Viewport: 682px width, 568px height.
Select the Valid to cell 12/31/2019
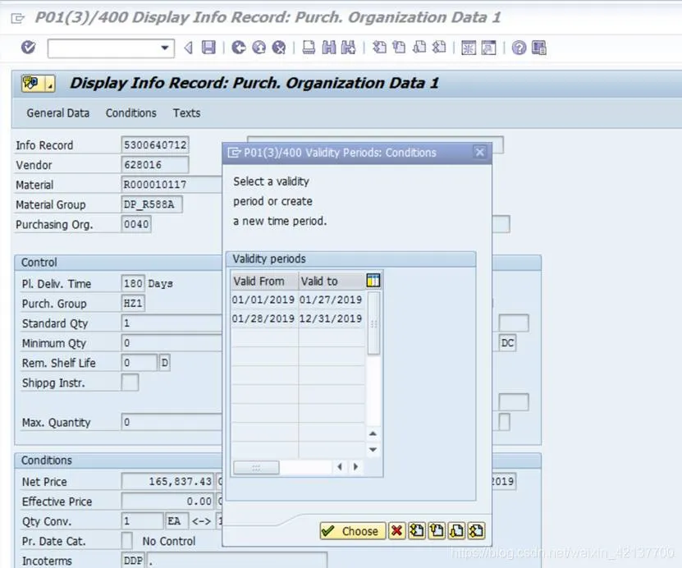[331, 318]
